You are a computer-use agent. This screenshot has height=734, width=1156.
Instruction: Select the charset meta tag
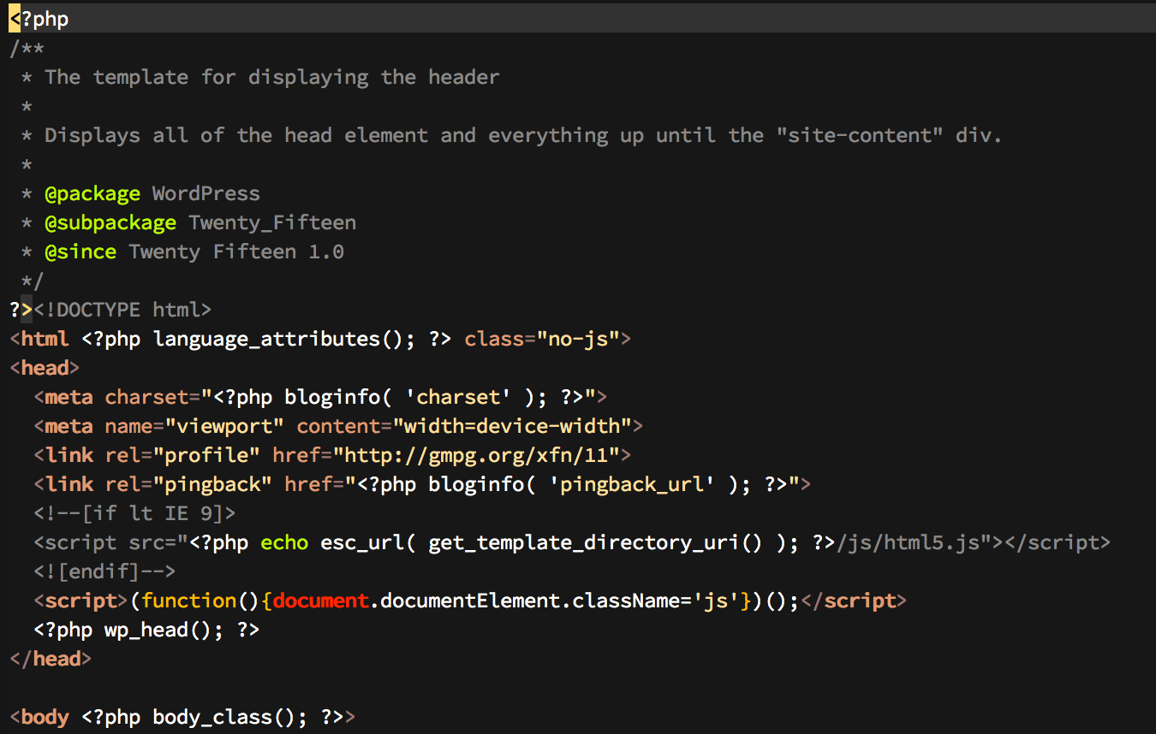click(150, 396)
